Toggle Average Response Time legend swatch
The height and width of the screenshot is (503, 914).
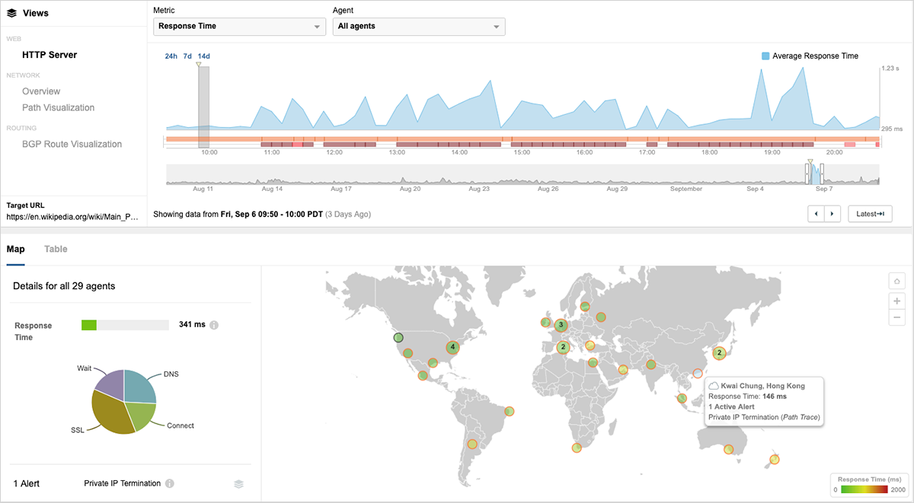coord(765,56)
